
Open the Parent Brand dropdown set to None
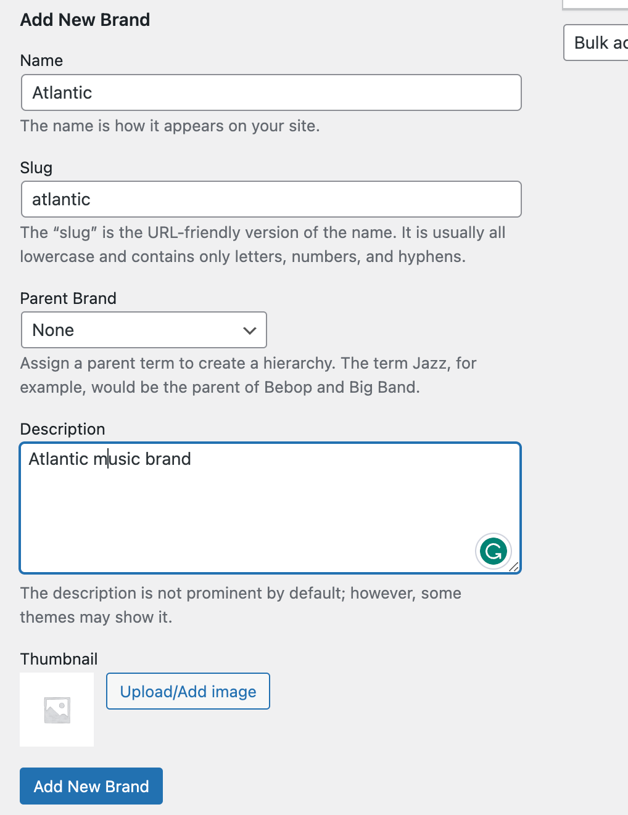click(x=144, y=330)
